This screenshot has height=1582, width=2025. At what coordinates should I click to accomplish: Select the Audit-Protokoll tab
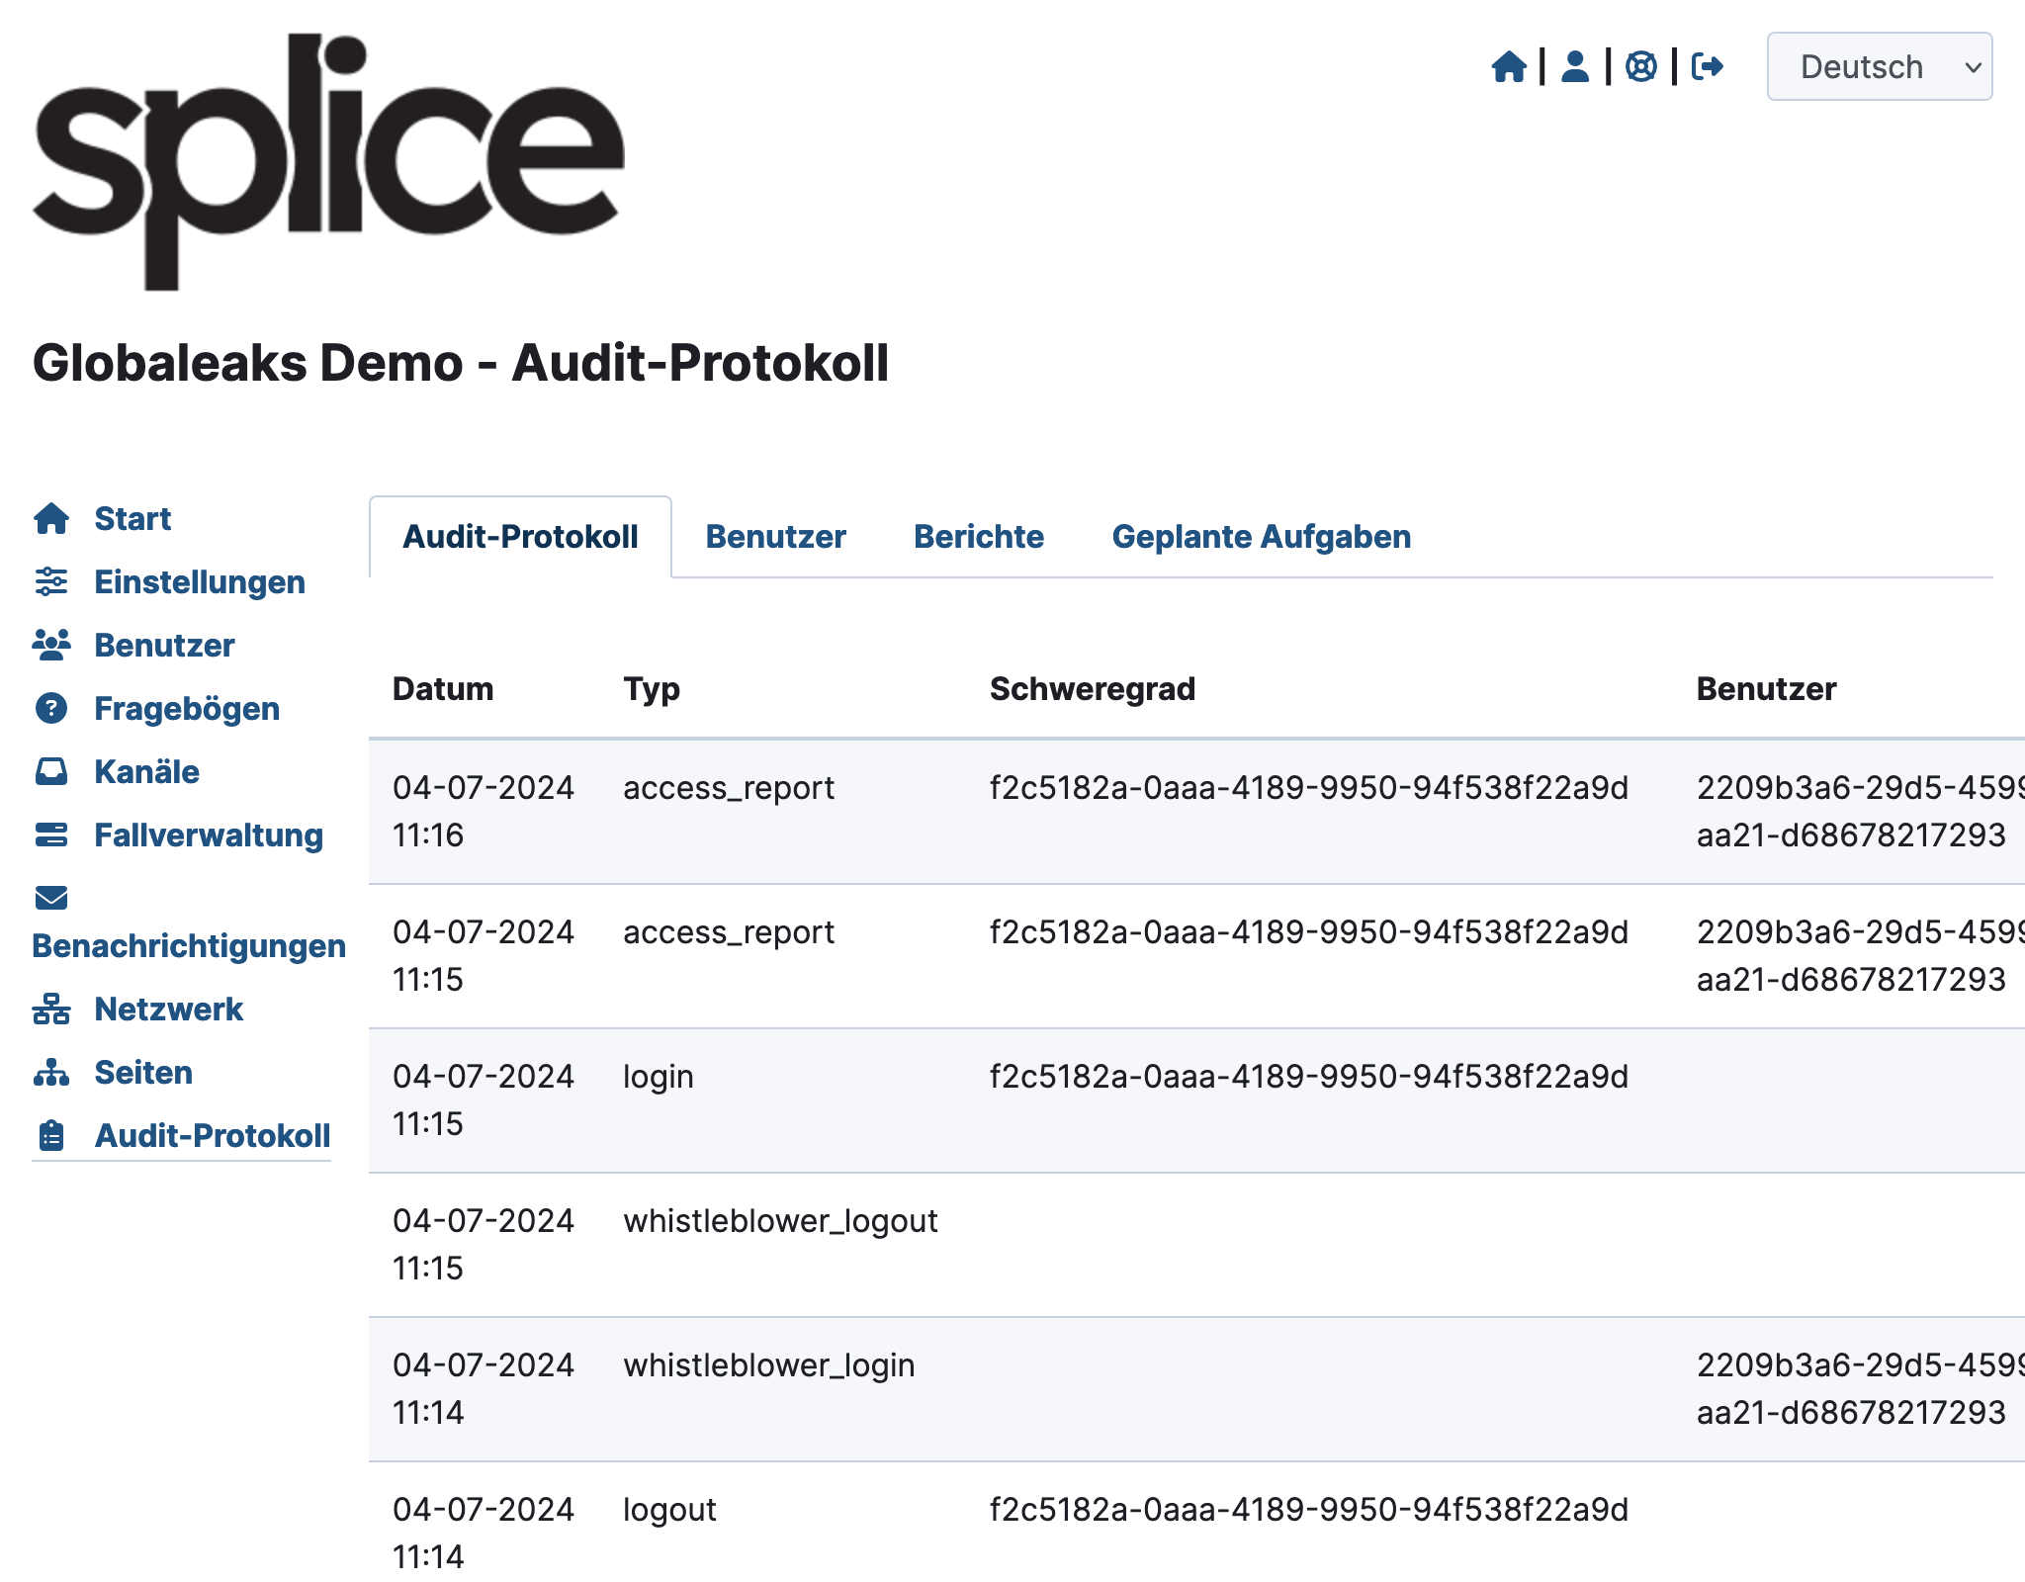pos(520,537)
